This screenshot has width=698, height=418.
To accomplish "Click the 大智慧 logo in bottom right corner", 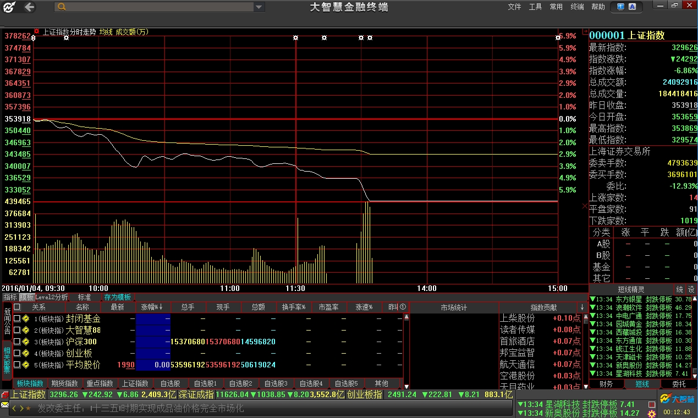I will tap(678, 398).
